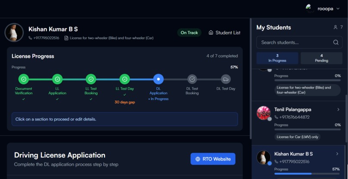Click Tenil Palangappa's 0% progress bar

(x=307, y=130)
